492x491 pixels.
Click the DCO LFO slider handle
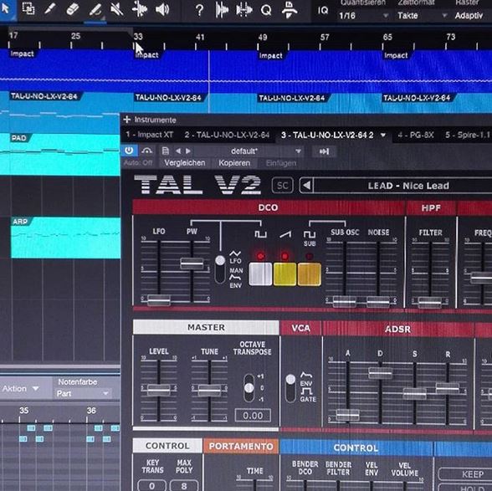pyautogui.click(x=159, y=300)
